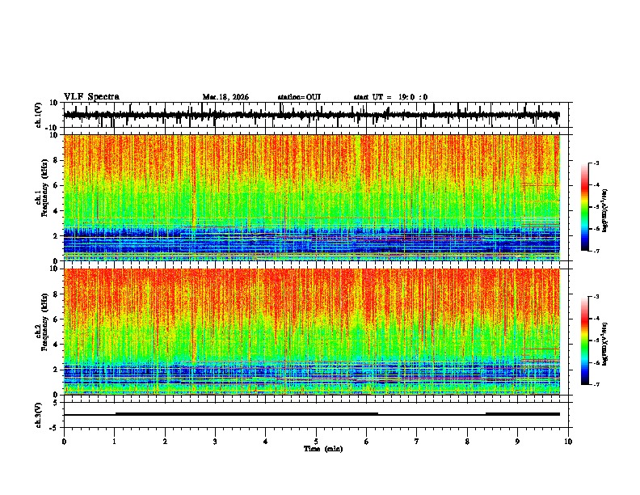Select the "start UT = 19:0 :0" text
640x495 pixels.
390,97
